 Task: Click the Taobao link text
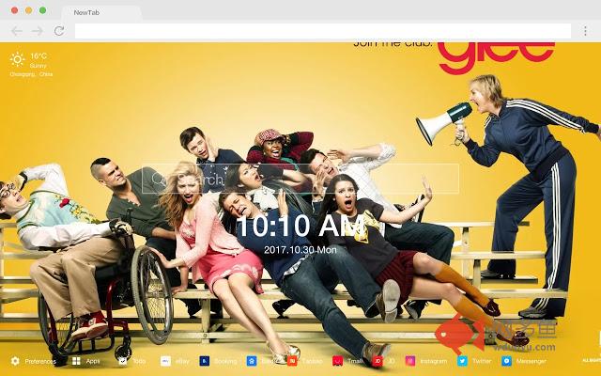click(312, 361)
